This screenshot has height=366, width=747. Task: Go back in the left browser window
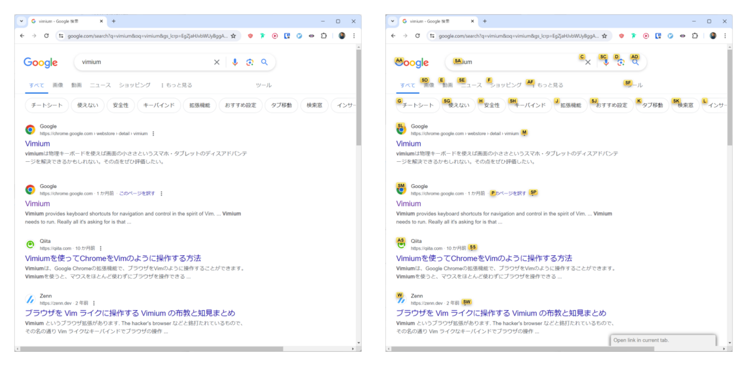click(22, 36)
